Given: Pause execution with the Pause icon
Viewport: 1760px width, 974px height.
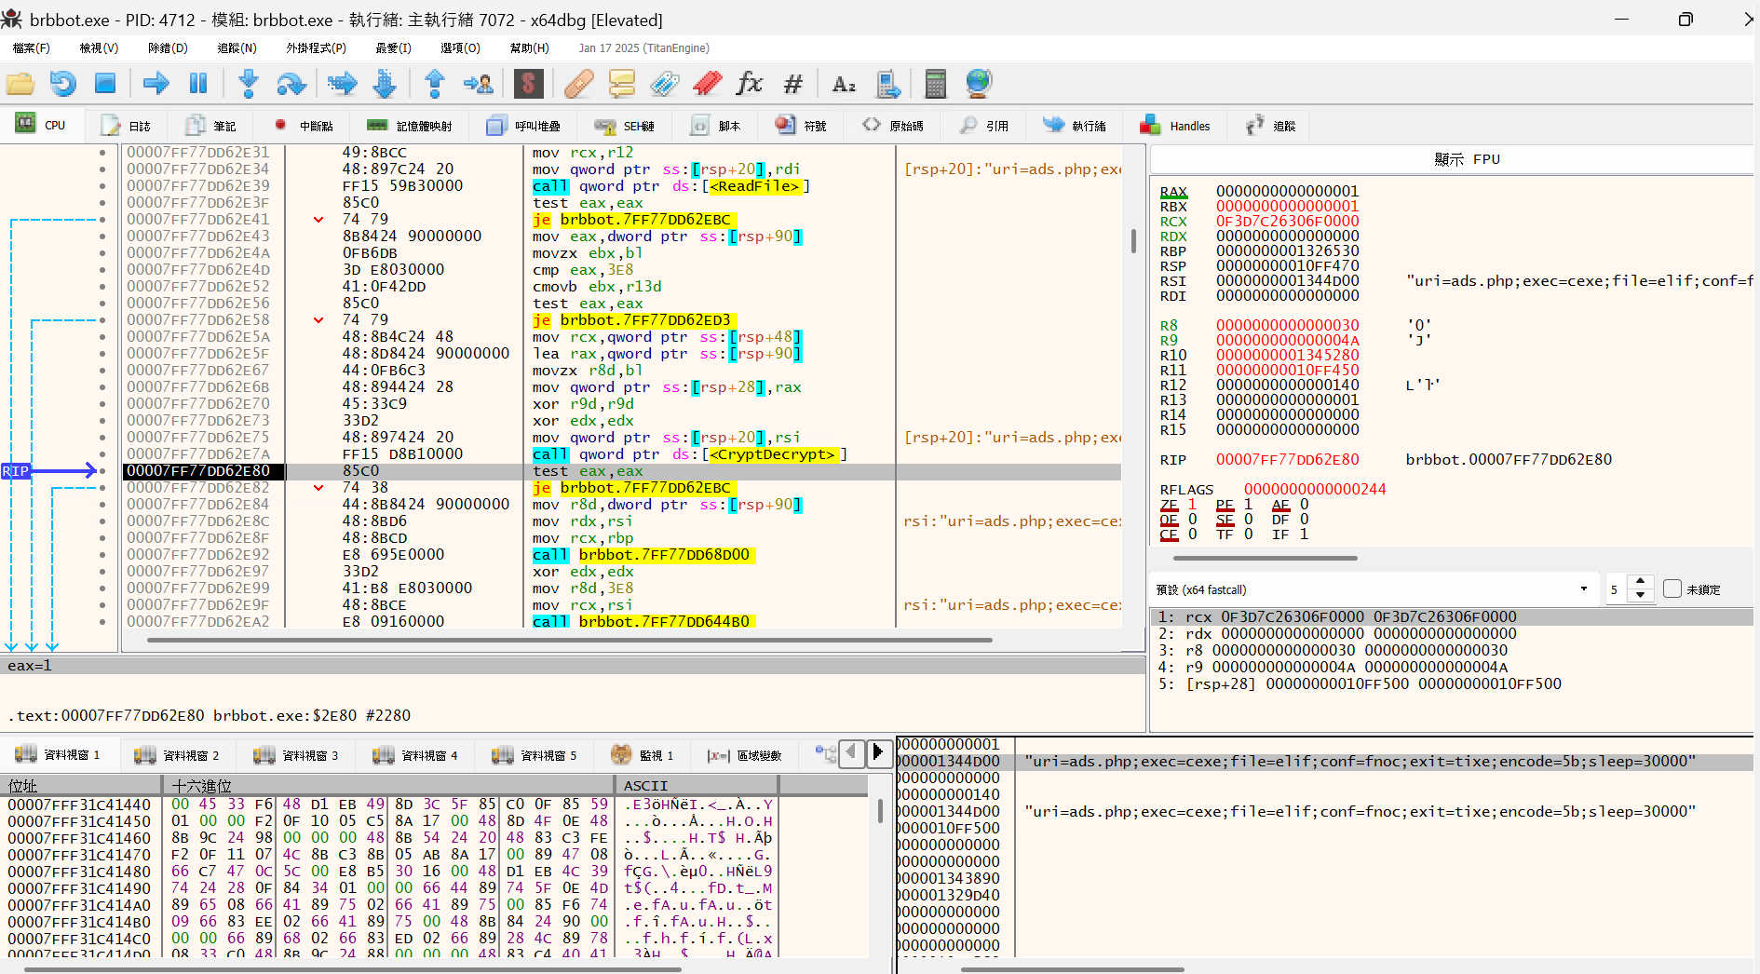Looking at the screenshot, I should 197,84.
